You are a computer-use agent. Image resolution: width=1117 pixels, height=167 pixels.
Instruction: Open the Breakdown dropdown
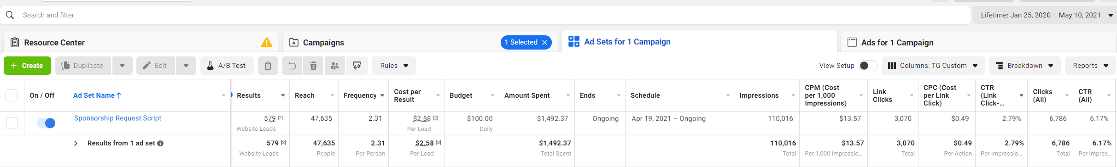(1025, 66)
